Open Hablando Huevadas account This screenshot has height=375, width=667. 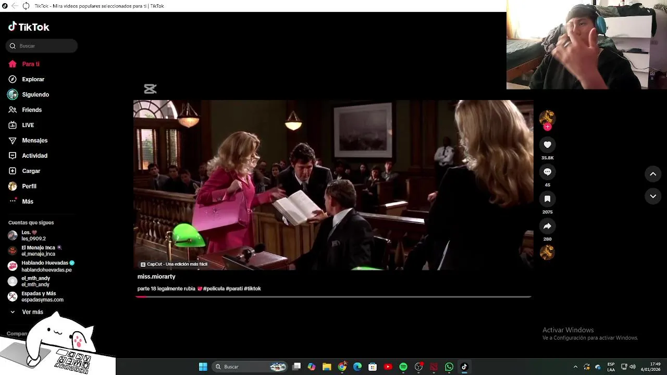pos(41,266)
